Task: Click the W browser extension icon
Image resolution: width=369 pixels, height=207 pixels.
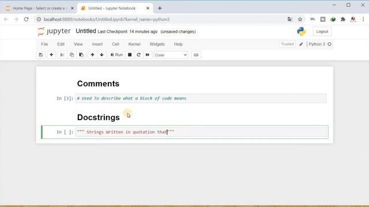Action: point(312,19)
